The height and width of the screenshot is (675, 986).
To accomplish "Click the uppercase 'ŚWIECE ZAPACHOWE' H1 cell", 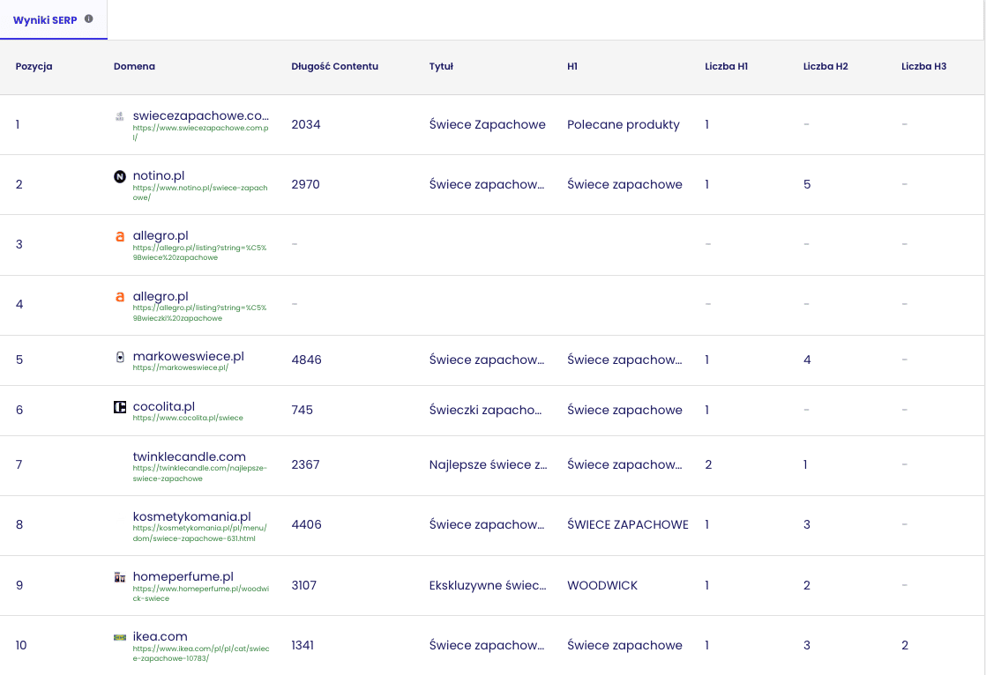I will 628,524.
